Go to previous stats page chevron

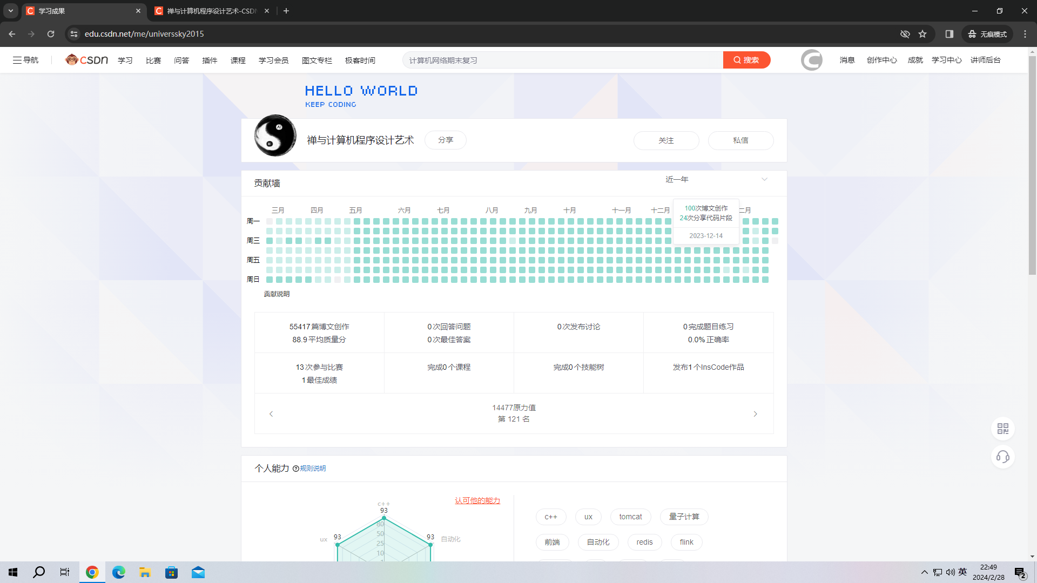pyautogui.click(x=271, y=414)
